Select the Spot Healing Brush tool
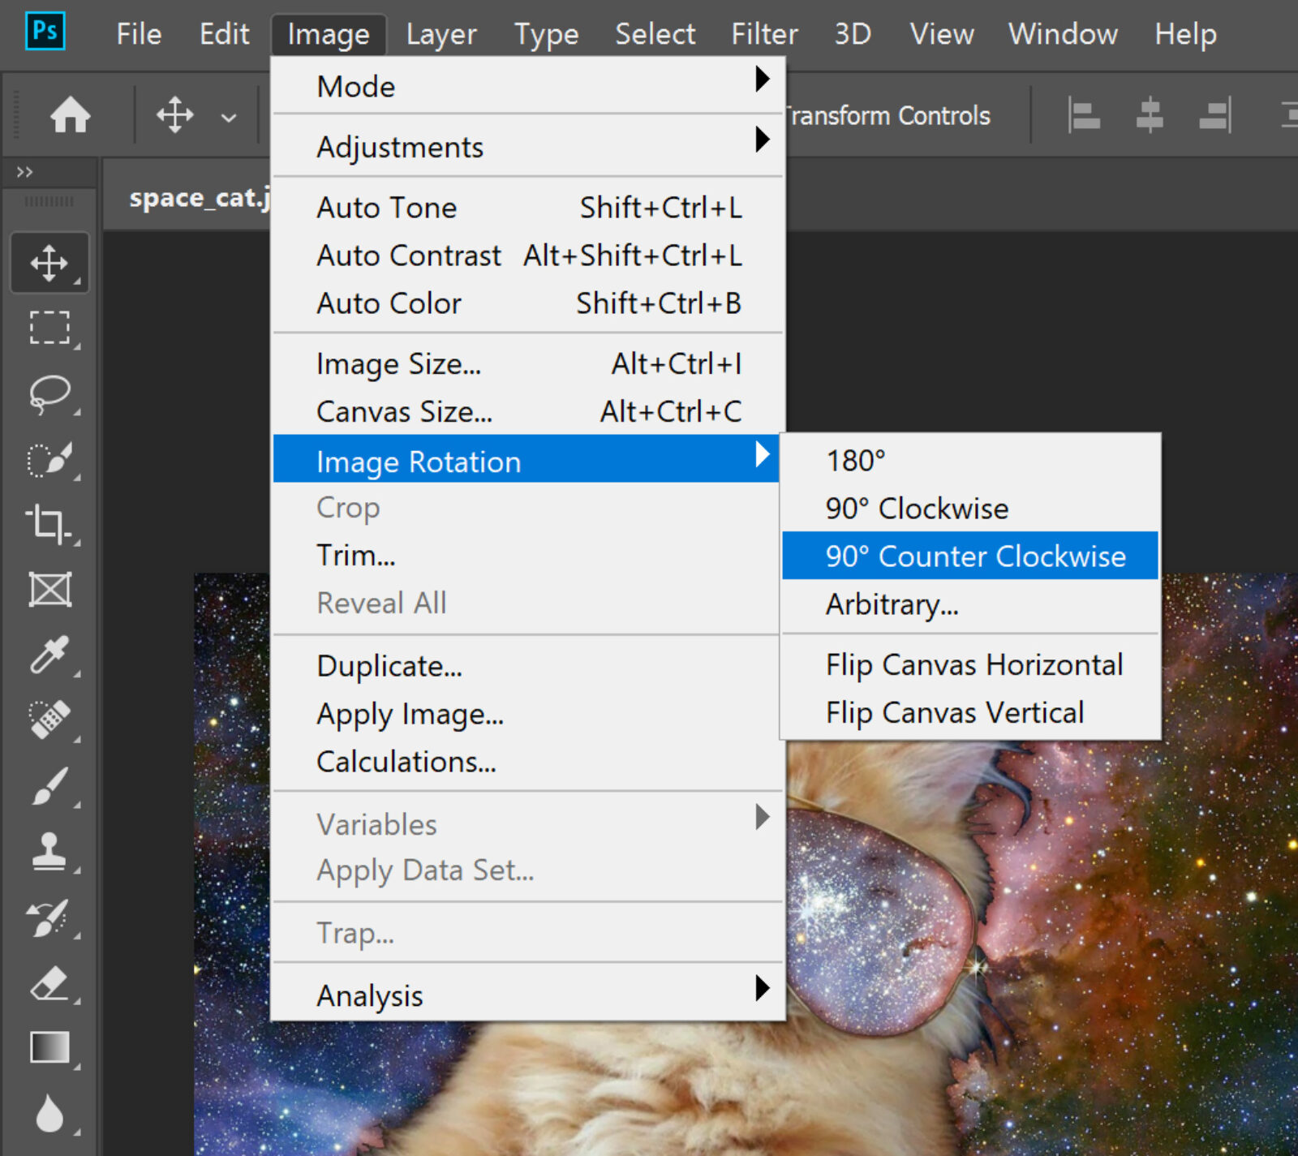1298x1156 pixels. point(49,720)
